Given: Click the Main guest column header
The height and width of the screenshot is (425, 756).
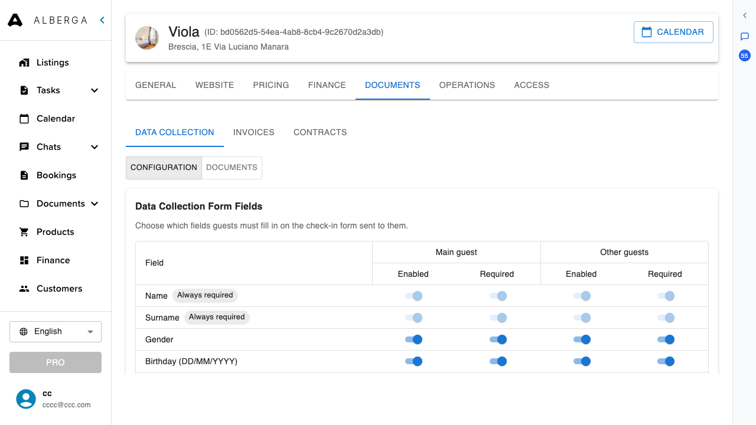Looking at the screenshot, I should (x=457, y=252).
